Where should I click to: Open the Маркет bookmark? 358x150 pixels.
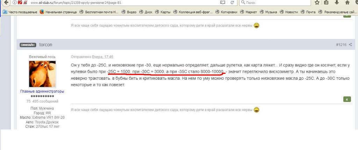coord(249,12)
